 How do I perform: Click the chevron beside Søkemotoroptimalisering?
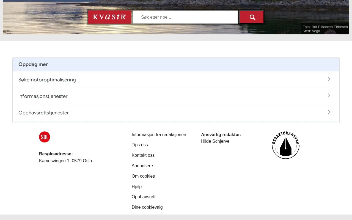[x=329, y=79]
